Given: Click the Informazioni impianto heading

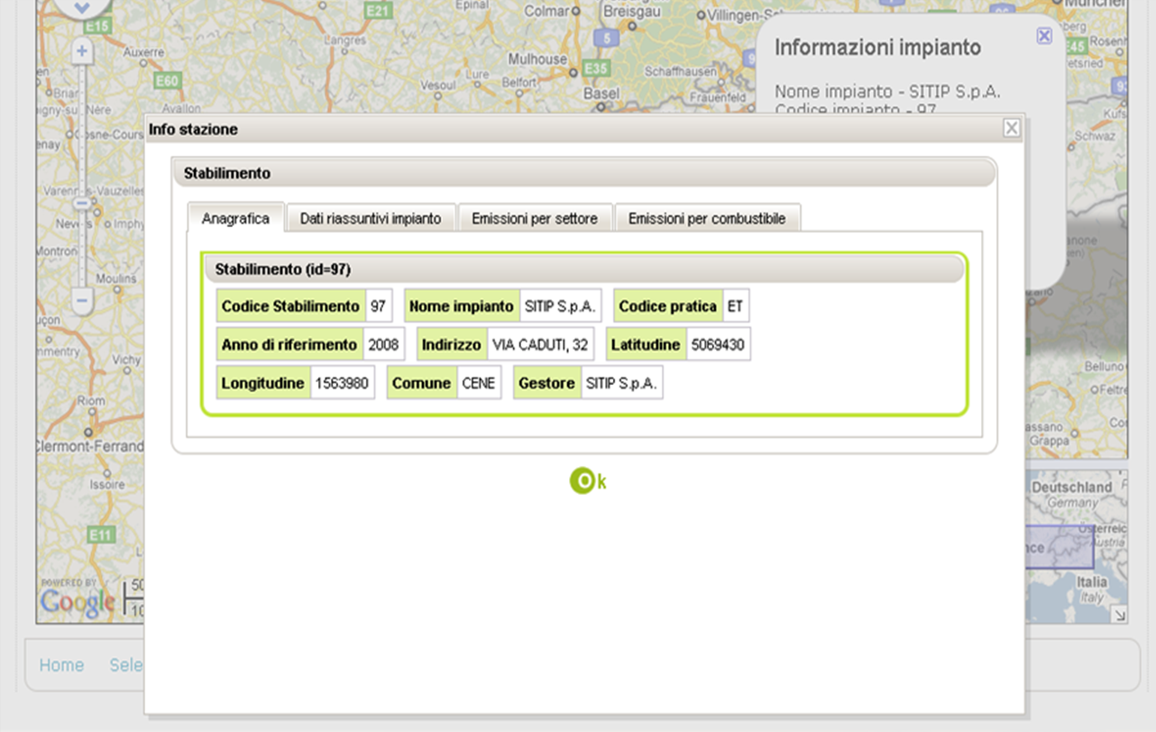Looking at the screenshot, I should (877, 48).
